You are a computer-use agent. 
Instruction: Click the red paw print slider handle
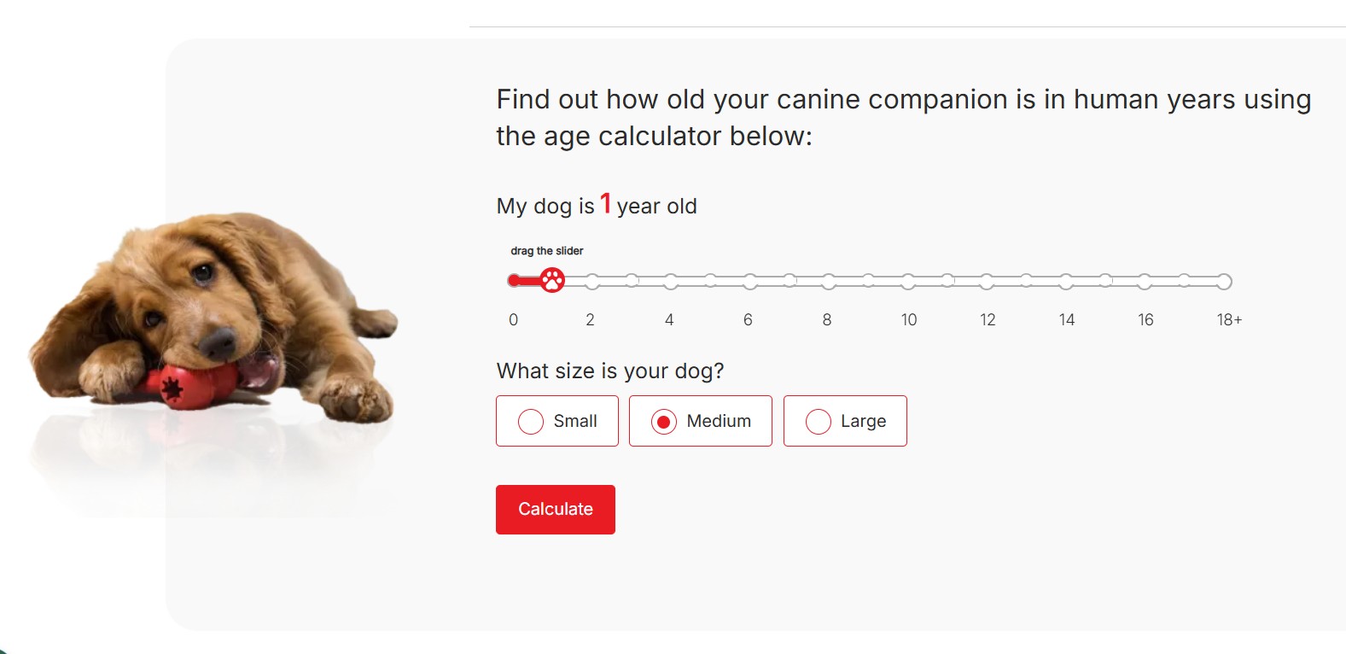[x=552, y=280]
